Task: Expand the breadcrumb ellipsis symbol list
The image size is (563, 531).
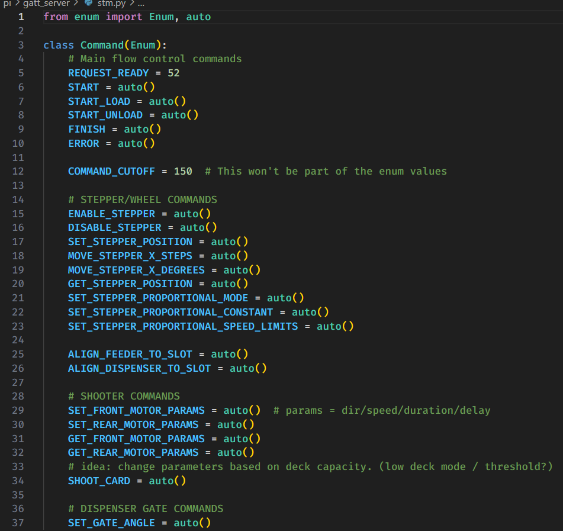Action: point(141,4)
